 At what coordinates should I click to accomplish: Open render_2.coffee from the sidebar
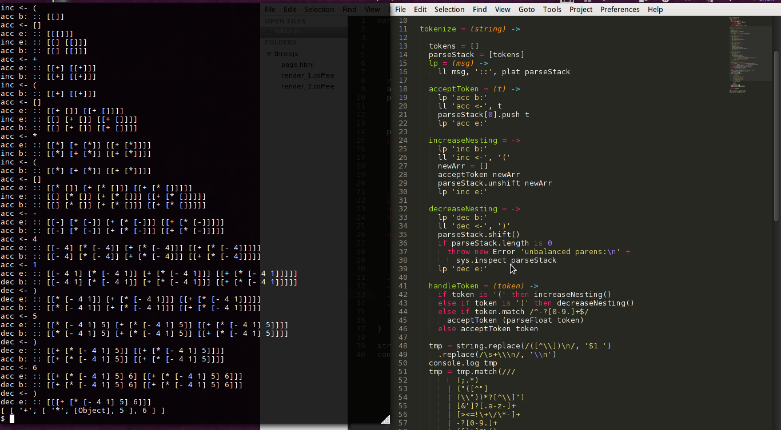[x=308, y=86]
